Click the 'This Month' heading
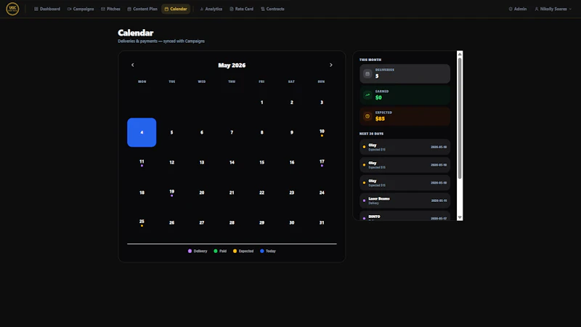The width and height of the screenshot is (581, 327). point(370,60)
